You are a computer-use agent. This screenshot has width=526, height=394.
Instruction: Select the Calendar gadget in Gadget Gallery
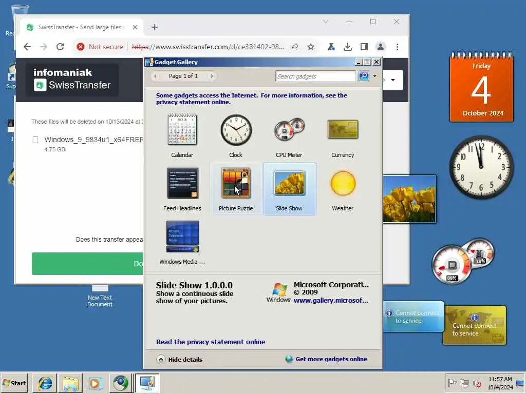pyautogui.click(x=182, y=135)
